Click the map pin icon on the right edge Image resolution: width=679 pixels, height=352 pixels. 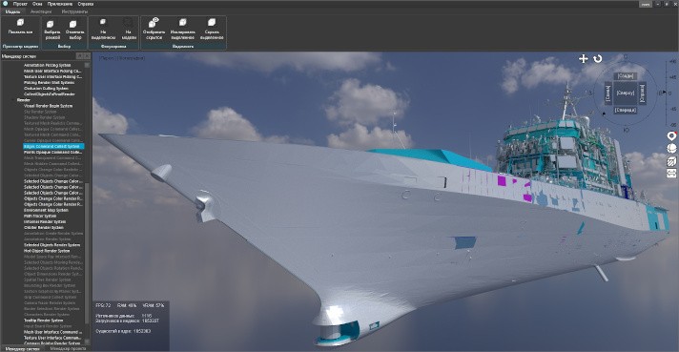(671, 136)
